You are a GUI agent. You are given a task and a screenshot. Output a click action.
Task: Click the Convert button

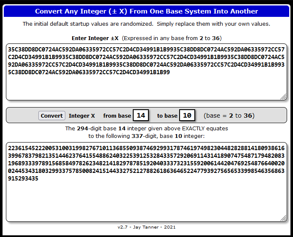click(52, 116)
